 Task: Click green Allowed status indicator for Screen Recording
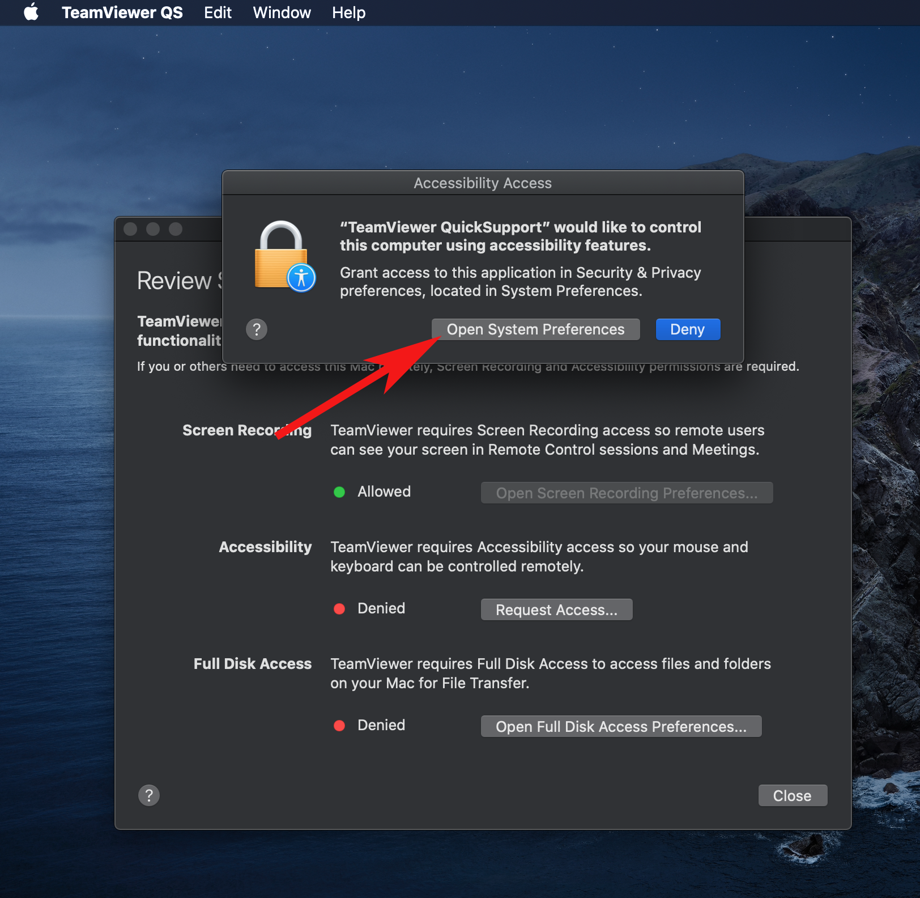339,492
